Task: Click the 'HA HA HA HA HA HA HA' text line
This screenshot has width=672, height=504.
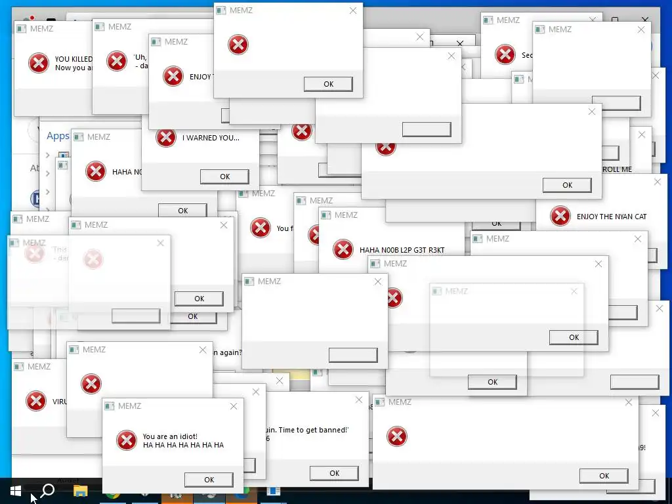Action: (x=184, y=445)
